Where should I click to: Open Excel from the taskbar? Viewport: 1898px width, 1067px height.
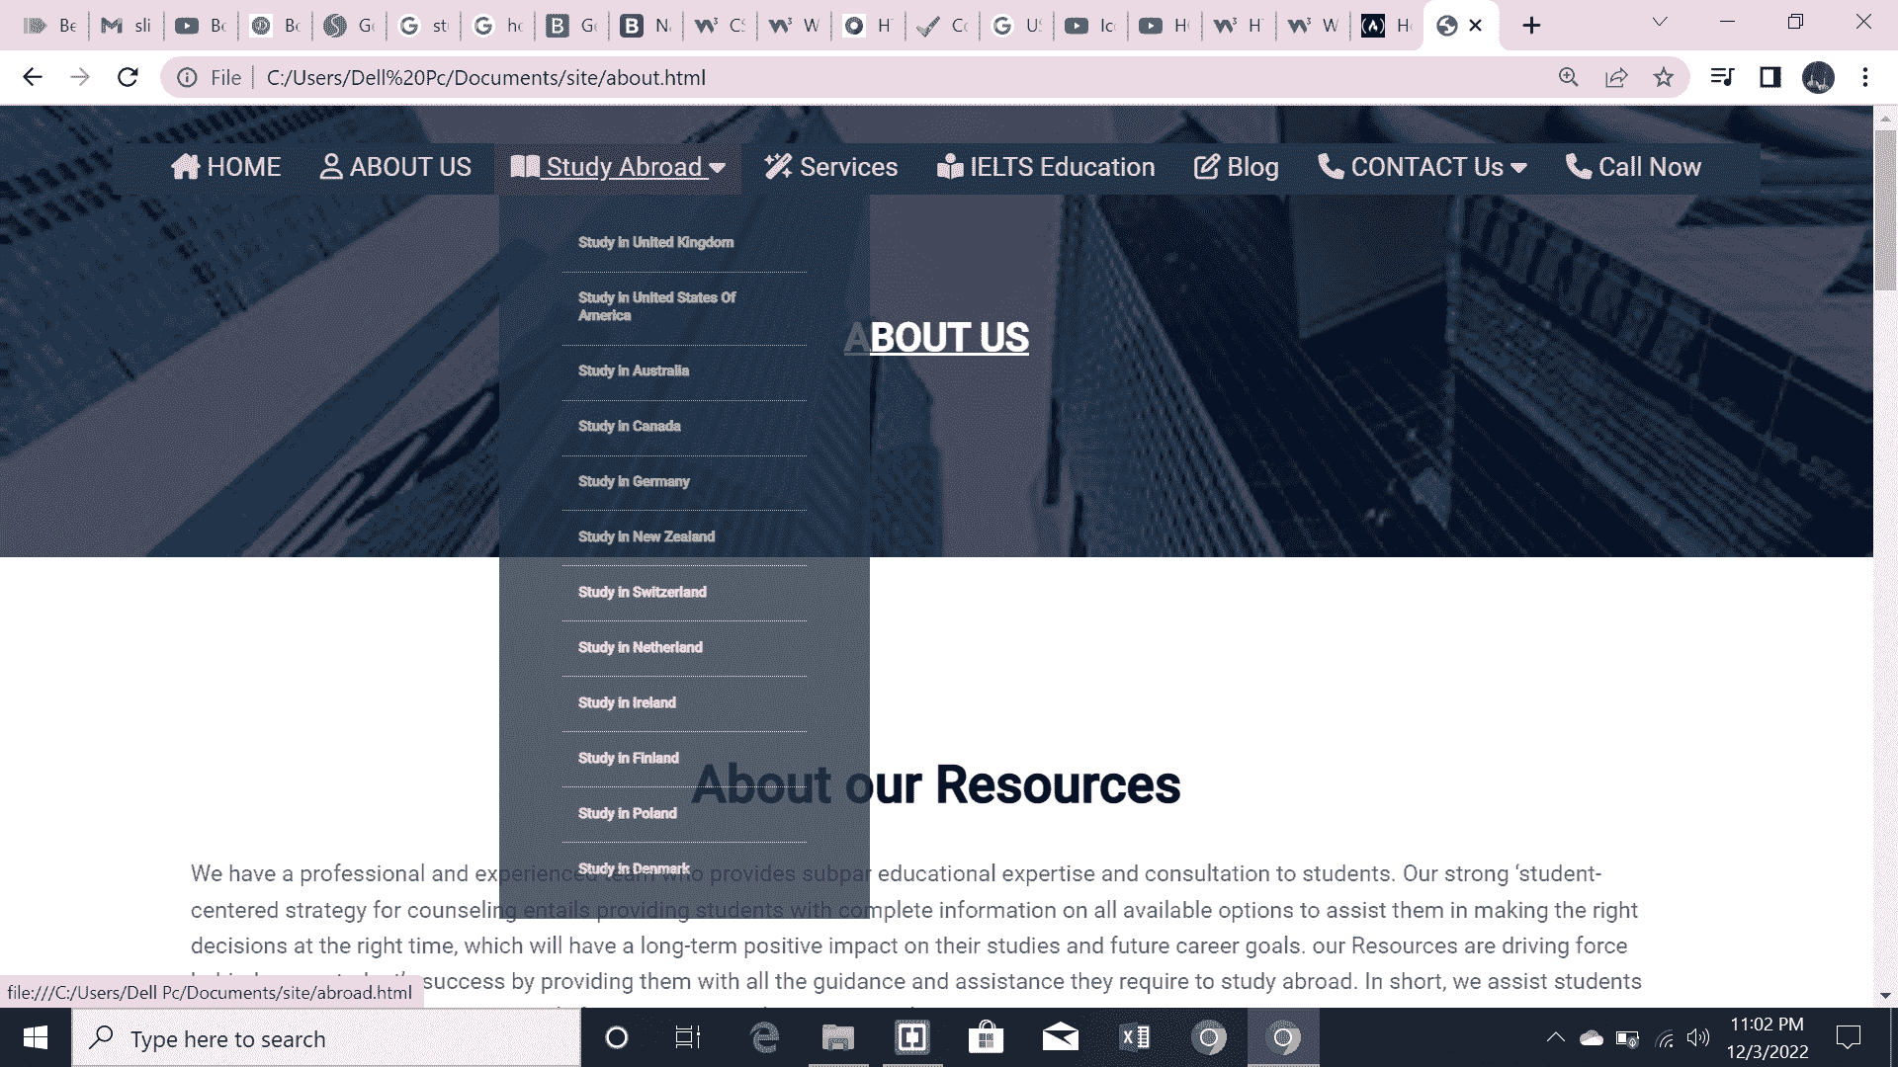click(x=1134, y=1038)
